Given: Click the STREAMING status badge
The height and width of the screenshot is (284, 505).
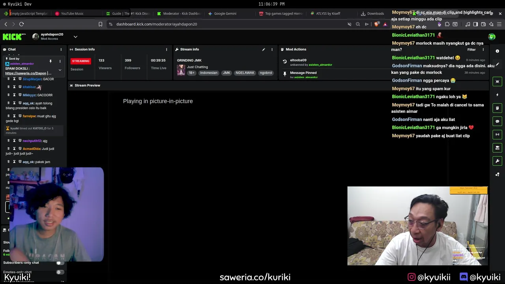Looking at the screenshot, I should click(80, 61).
